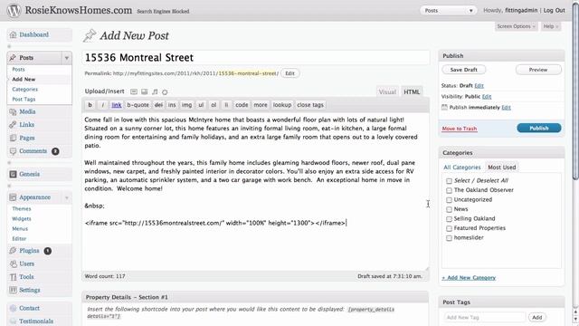Collapse the Posts sidebar menu arrow

(66, 58)
